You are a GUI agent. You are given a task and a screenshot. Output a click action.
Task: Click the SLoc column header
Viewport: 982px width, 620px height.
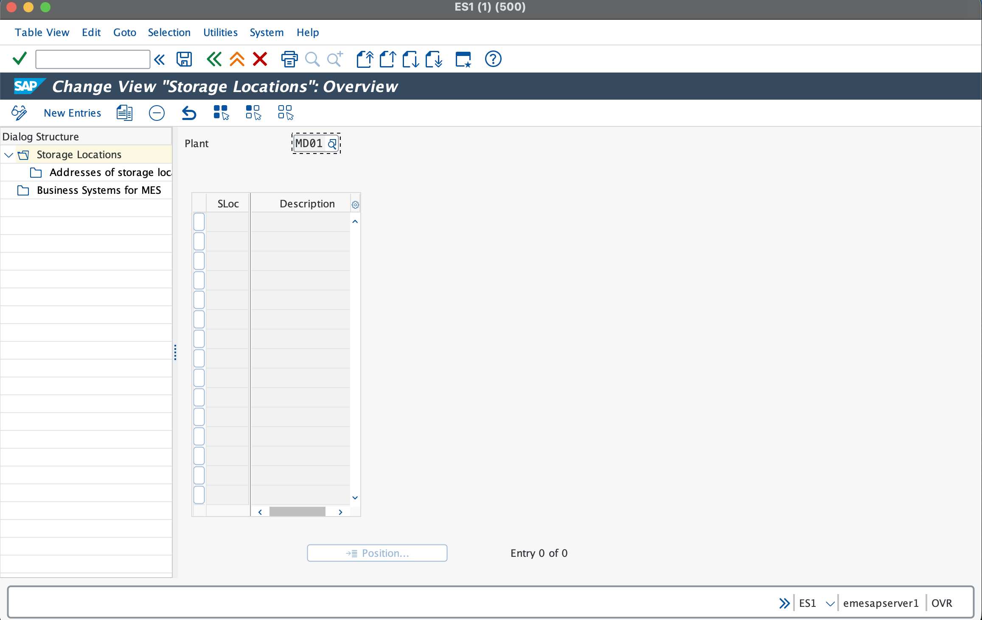228,204
